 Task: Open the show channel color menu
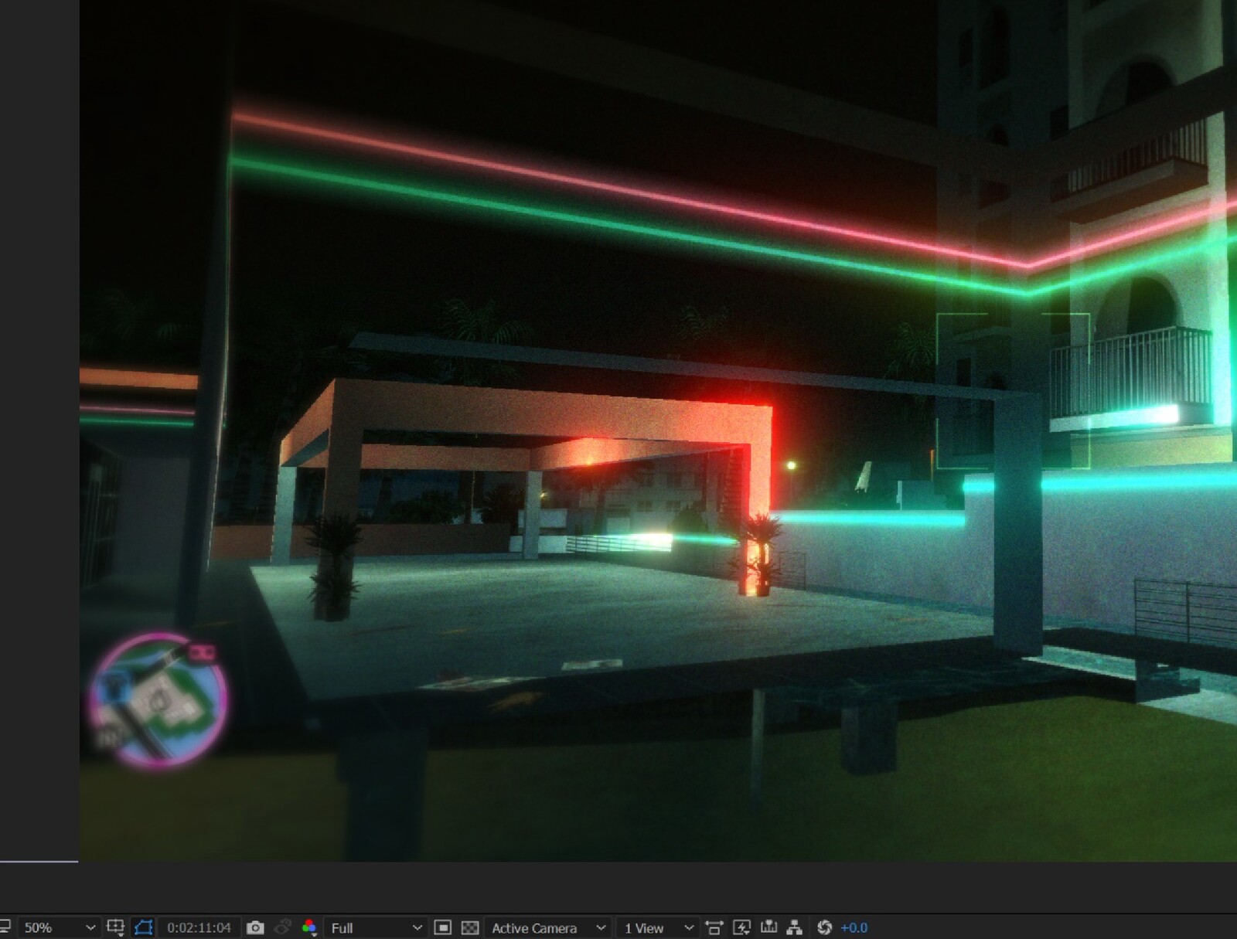tap(309, 927)
